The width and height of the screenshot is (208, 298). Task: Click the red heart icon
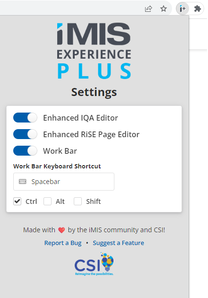(x=61, y=230)
